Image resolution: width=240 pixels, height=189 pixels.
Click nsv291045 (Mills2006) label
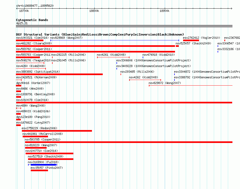tap(69, 60)
